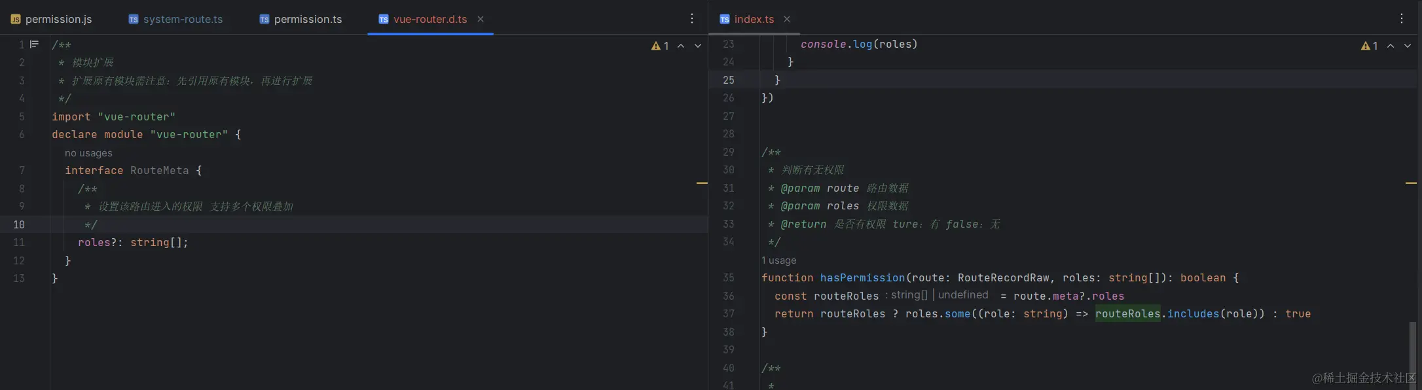Click 'roles?: string[];' property line
The image size is (1422, 390).
point(133,243)
